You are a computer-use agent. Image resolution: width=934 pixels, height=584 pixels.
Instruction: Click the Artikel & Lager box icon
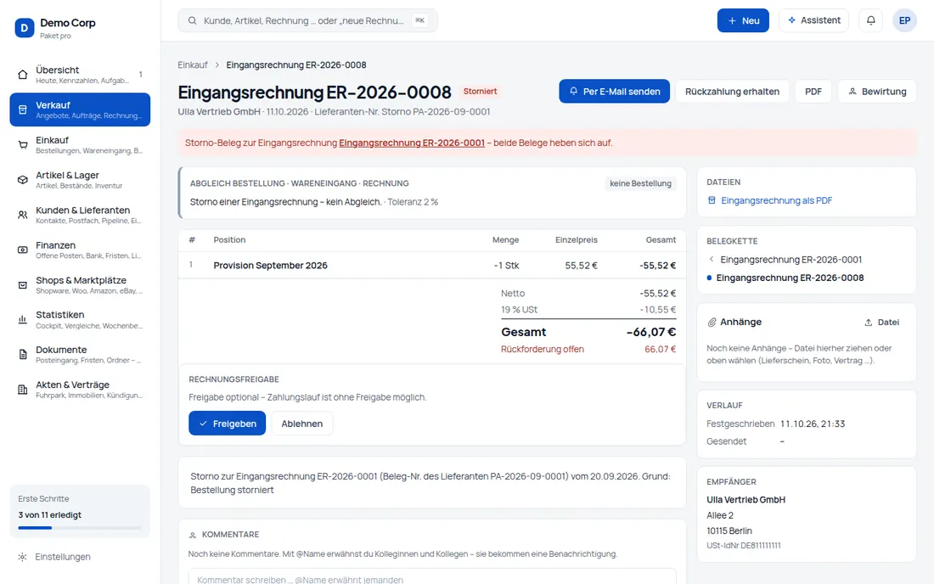pyautogui.click(x=23, y=180)
